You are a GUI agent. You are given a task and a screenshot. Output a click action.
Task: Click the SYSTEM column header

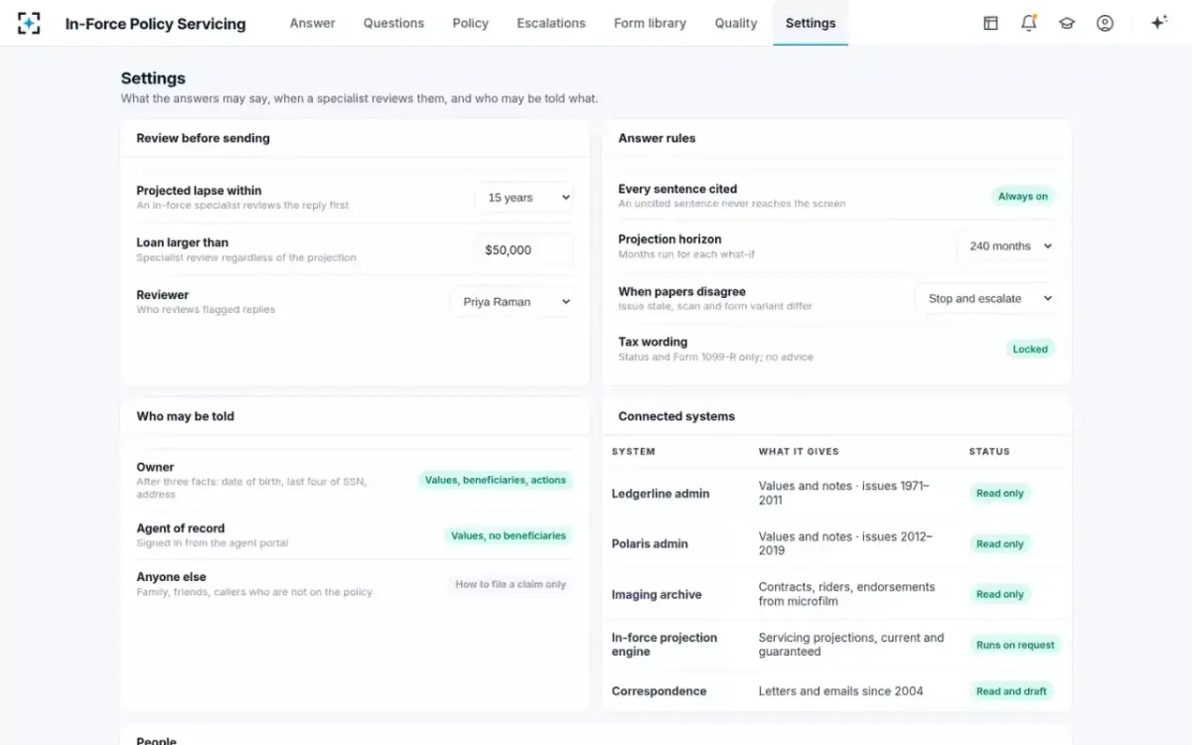634,451
